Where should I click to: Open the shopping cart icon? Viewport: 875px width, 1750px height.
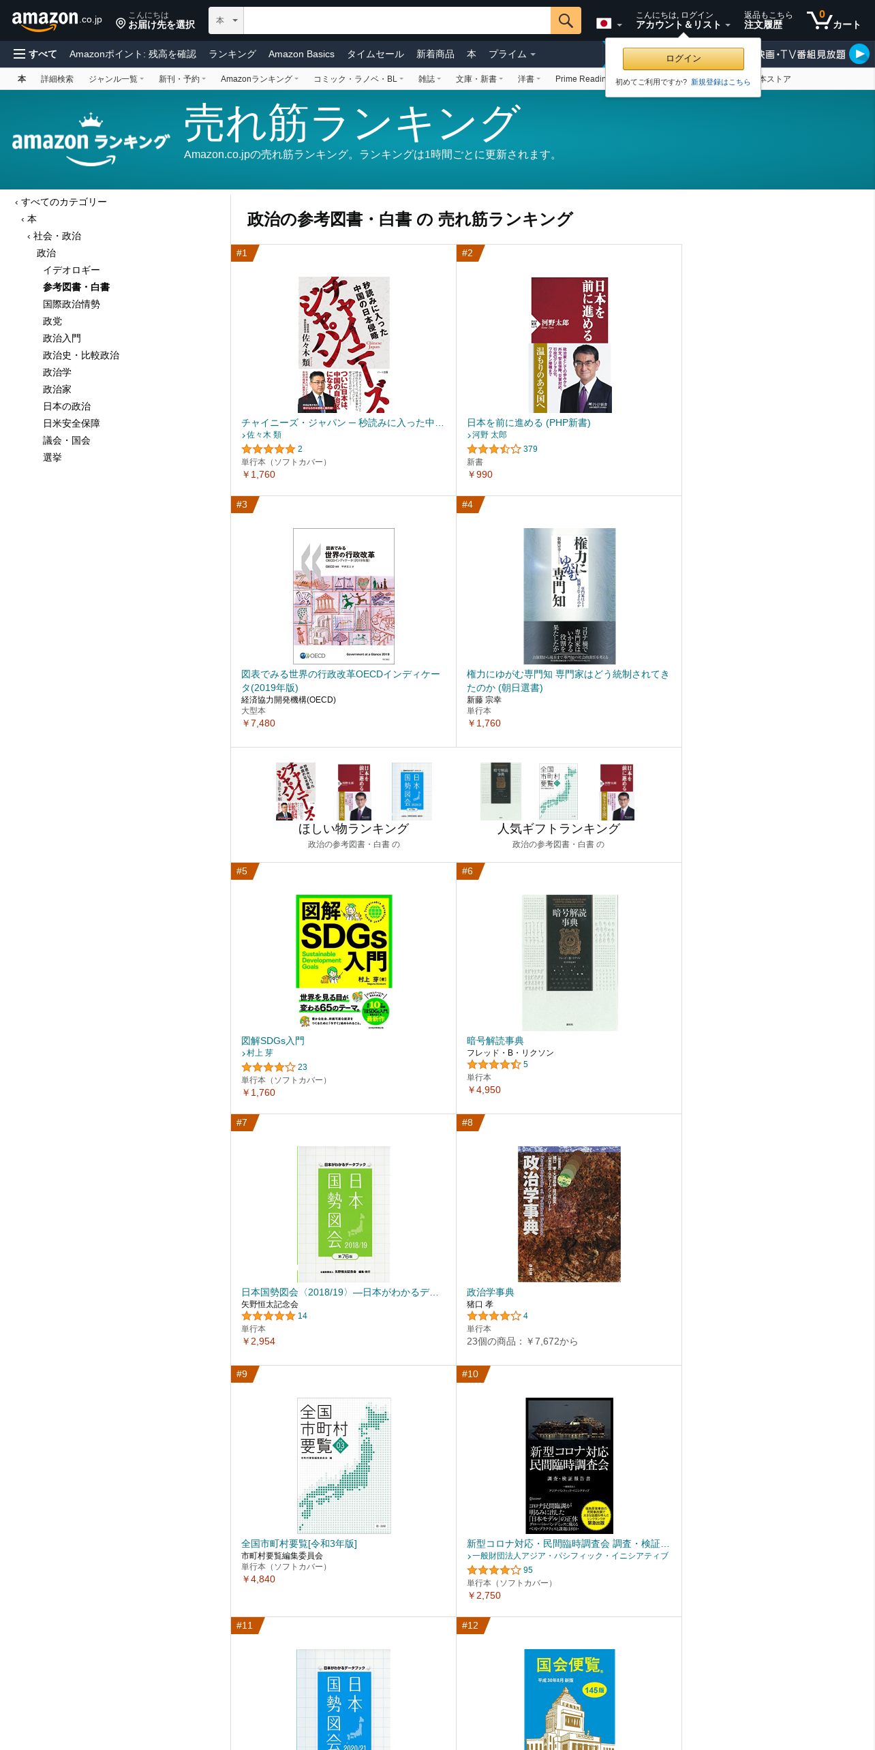pyautogui.click(x=833, y=20)
